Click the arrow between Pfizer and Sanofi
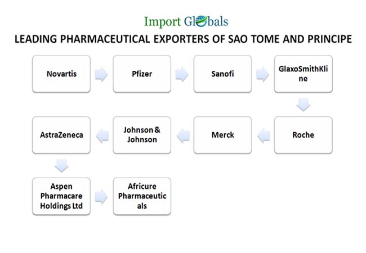The height and width of the screenshot is (253, 366). 182,74
